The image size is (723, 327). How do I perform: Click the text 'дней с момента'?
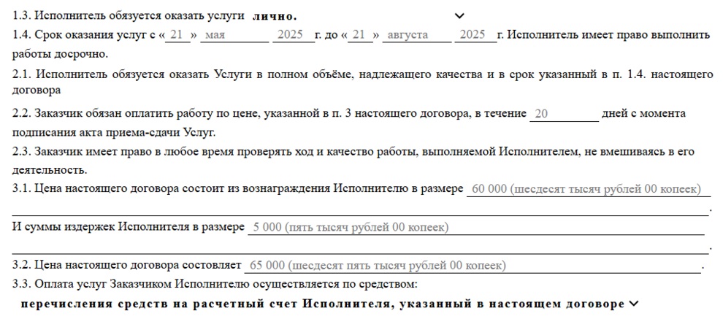tap(643, 114)
